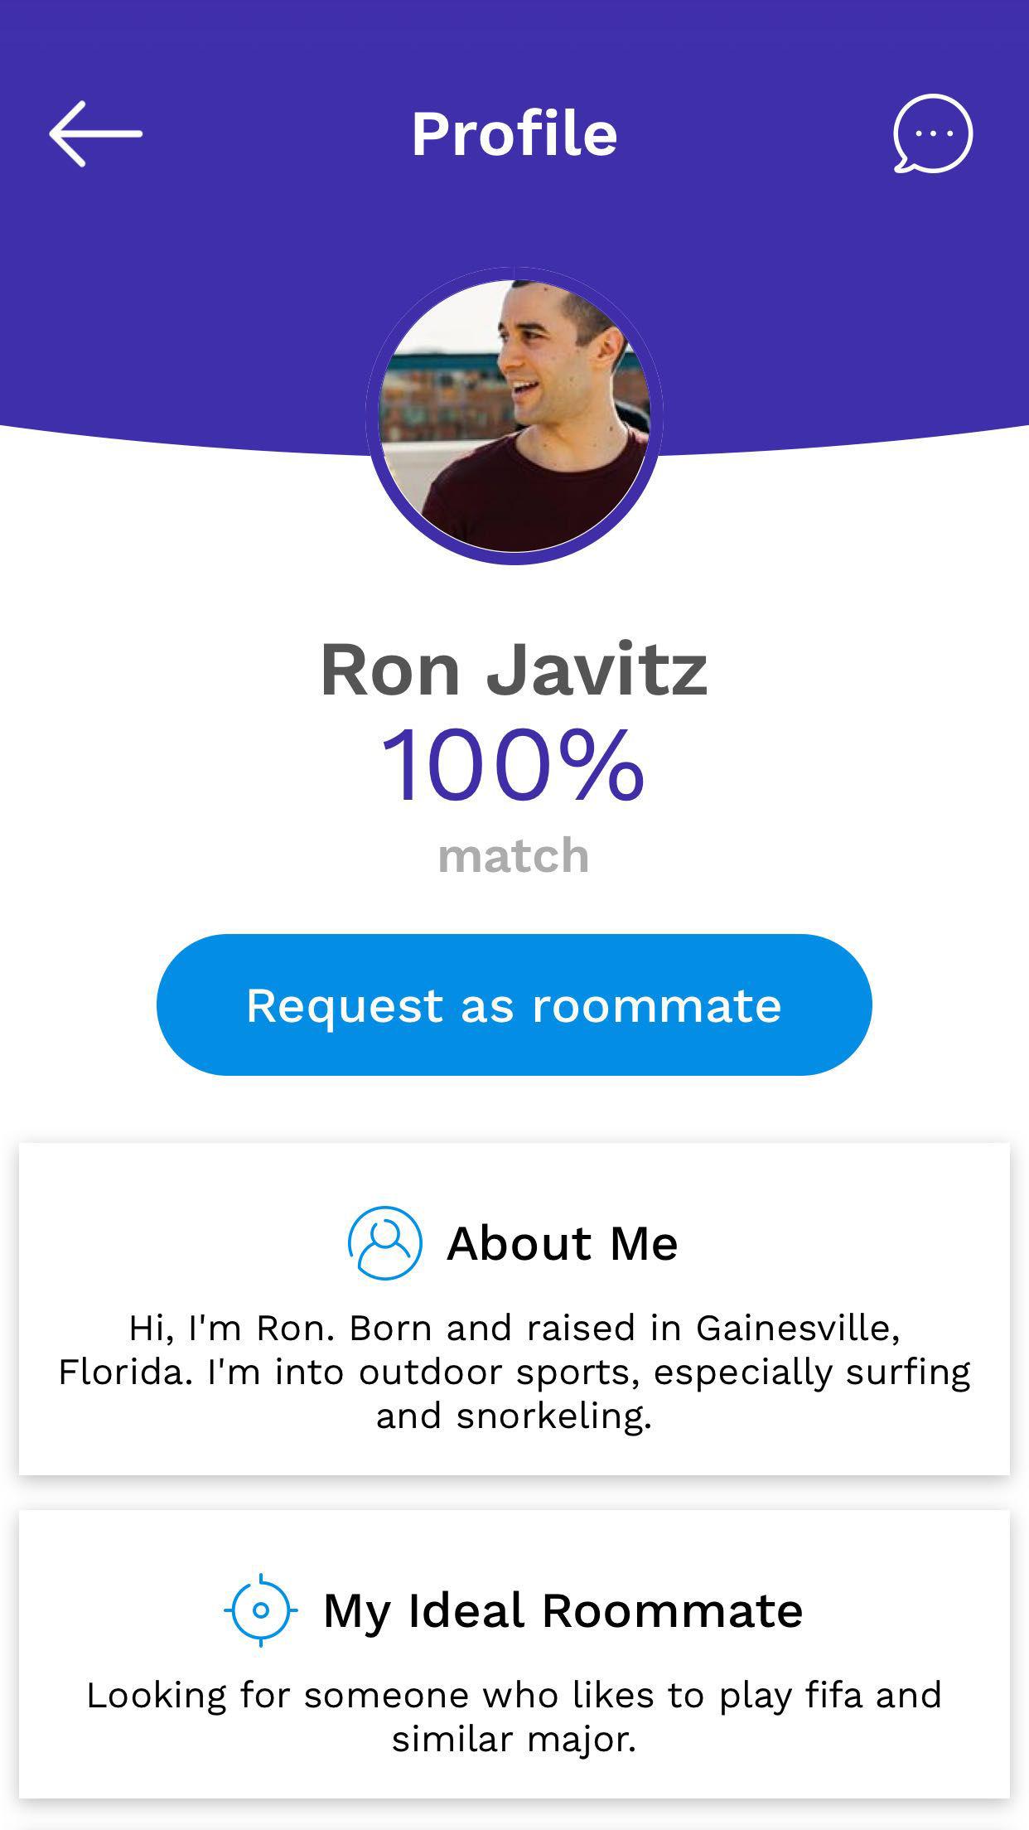This screenshot has width=1029, height=1830.
Task: Click the Request as roommate button
Action: pyautogui.click(x=514, y=1005)
